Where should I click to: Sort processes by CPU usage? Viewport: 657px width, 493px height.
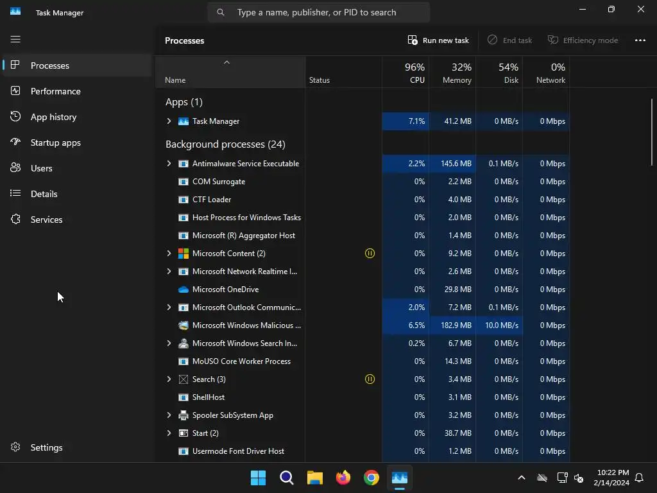tap(405, 72)
